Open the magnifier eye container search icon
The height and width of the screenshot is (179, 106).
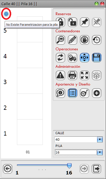[60, 40]
